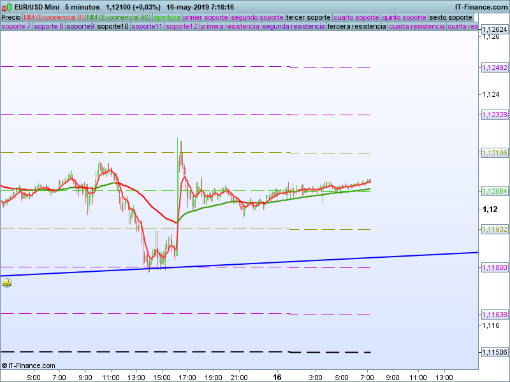510x382 pixels.
Task: Click the apertura indicator label
Action: 167,17
